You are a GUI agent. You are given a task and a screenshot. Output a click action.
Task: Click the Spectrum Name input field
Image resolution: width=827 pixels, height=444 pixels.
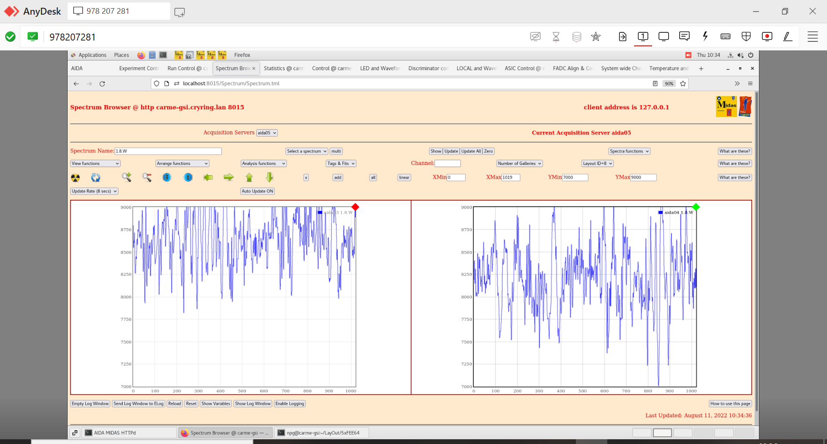point(168,151)
